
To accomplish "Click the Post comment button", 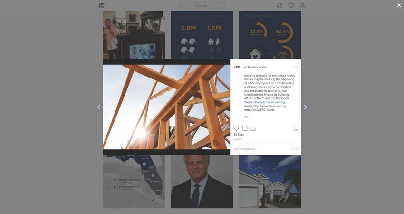I will pyautogui.click(x=295, y=149).
